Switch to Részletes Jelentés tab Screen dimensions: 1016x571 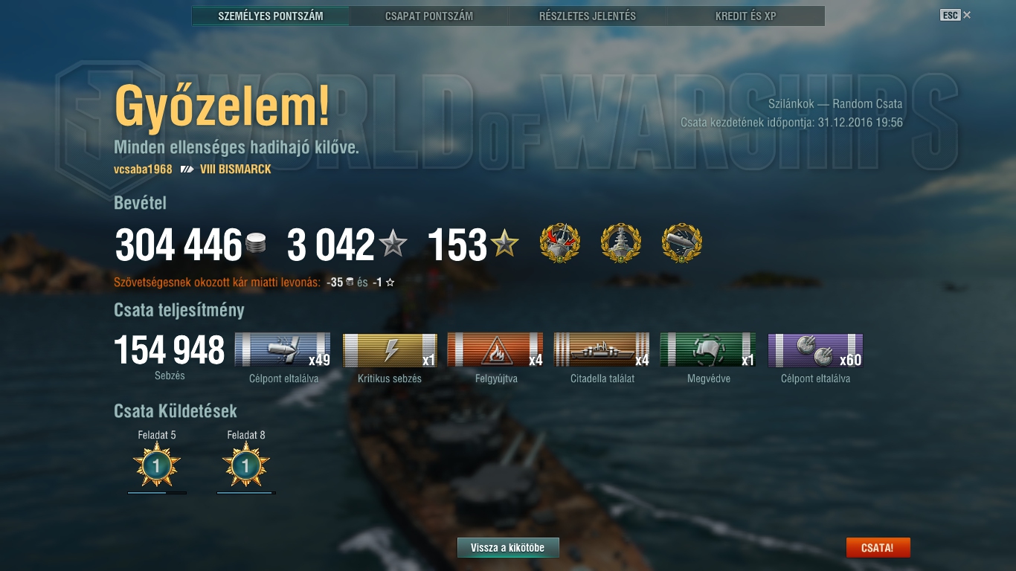[x=588, y=16]
